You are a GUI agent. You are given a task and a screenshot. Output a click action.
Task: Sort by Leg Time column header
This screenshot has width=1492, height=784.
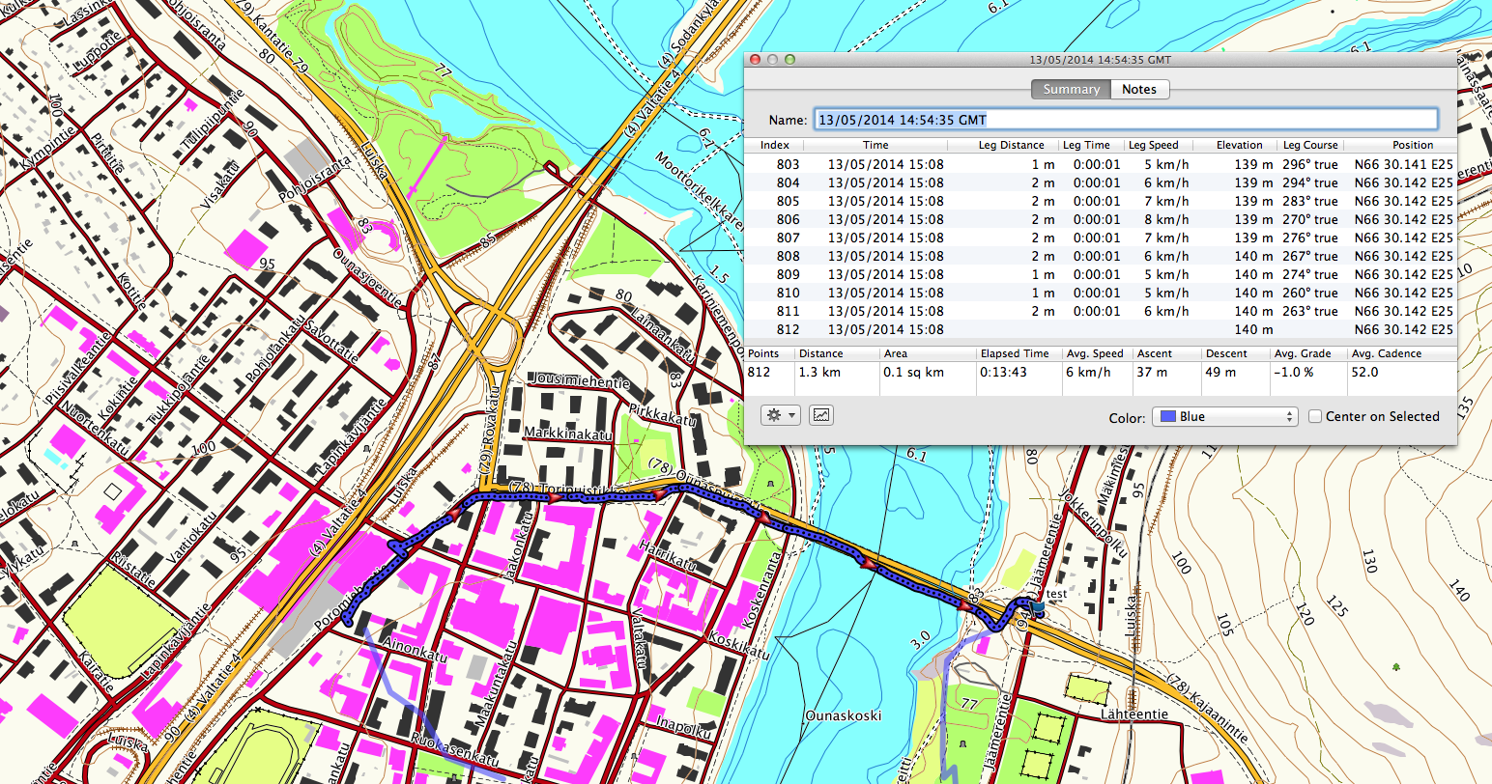[1086, 145]
